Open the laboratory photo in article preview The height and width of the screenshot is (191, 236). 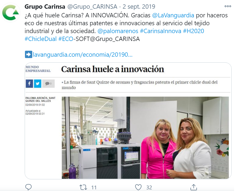point(145,138)
